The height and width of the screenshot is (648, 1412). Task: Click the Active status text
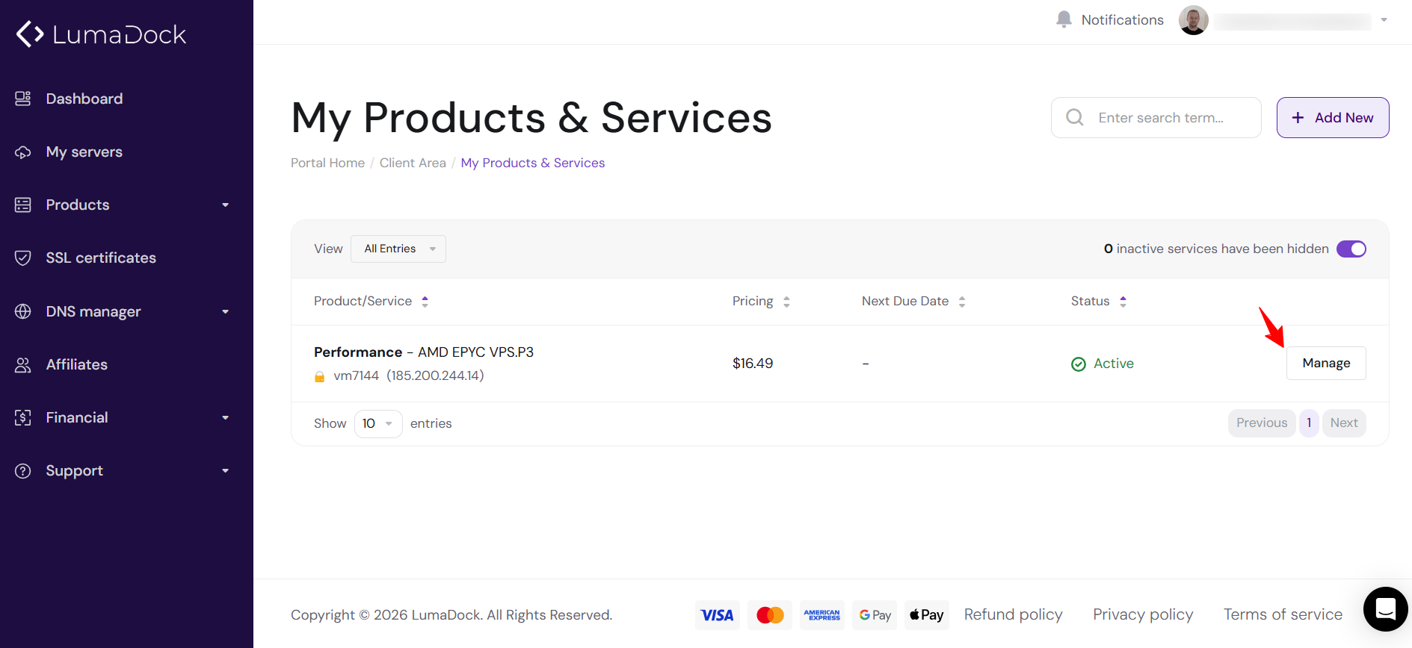coord(1114,364)
